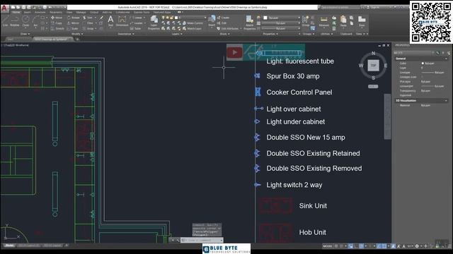
Task: Open the workspace gear in status bar
Action: [x=417, y=246]
